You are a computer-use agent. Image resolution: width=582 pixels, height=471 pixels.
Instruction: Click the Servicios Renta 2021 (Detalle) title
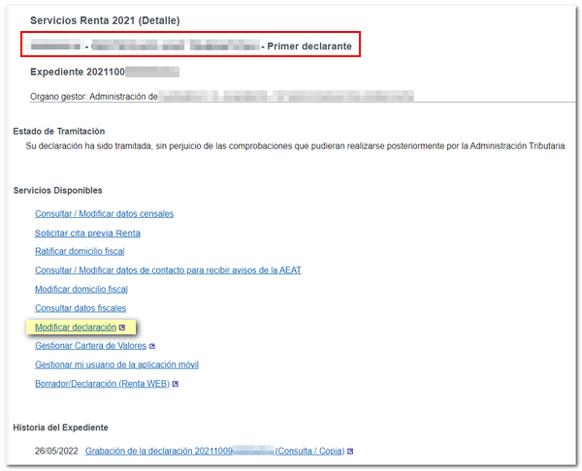(105, 20)
